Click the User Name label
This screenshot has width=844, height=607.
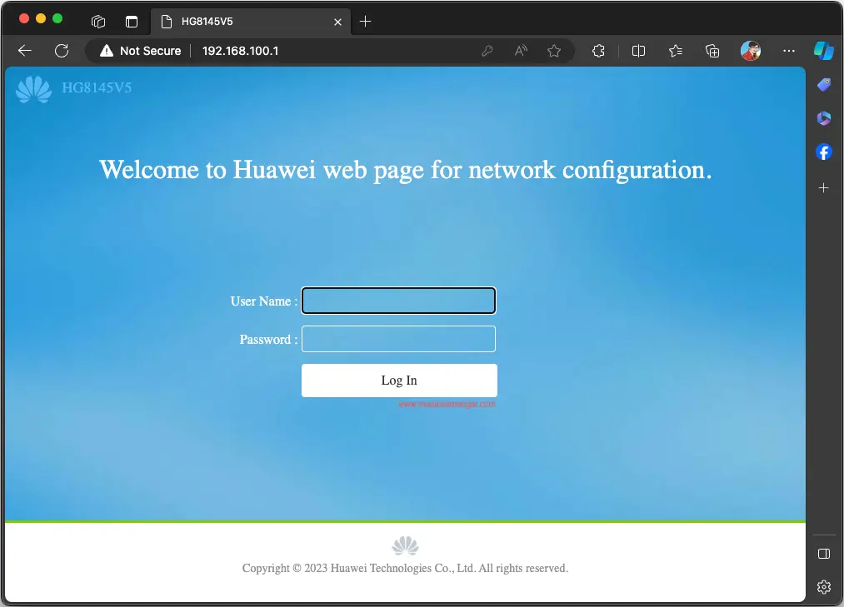click(x=263, y=301)
